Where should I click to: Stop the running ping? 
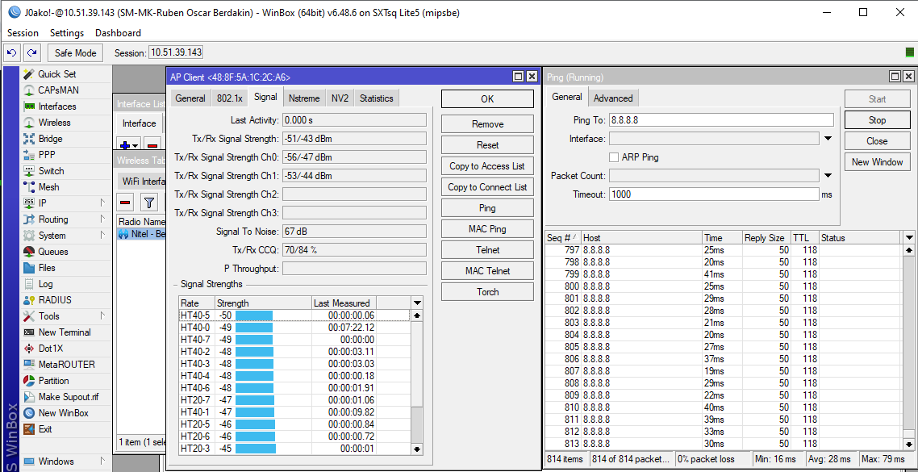(x=877, y=120)
